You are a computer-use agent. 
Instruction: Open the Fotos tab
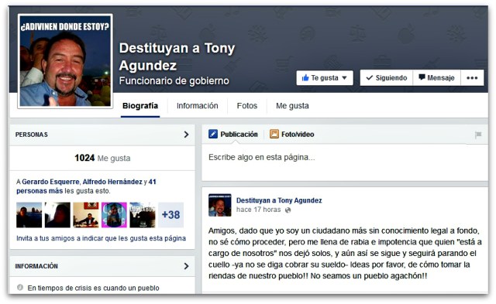[x=247, y=106]
